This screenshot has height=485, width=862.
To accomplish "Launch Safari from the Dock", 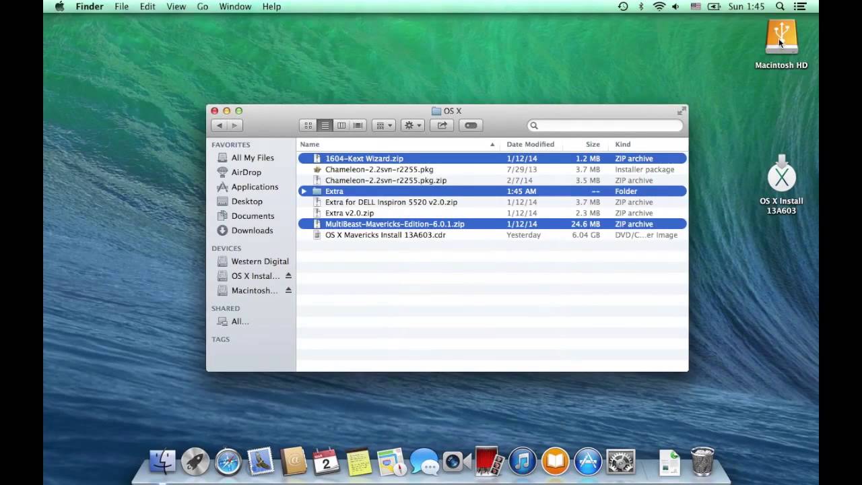I will [x=228, y=461].
